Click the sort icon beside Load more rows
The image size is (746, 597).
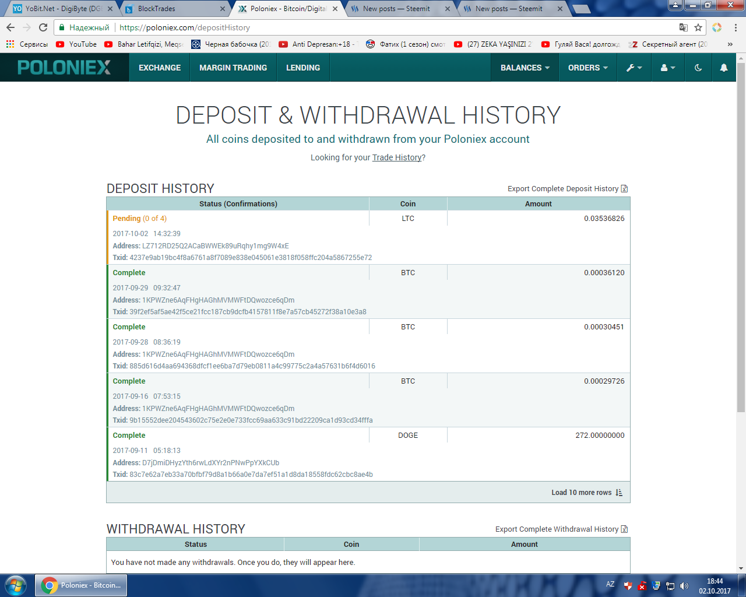tap(619, 493)
